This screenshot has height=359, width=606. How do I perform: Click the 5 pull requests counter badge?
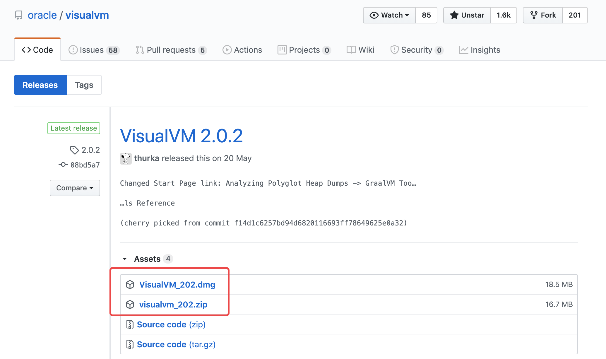pyautogui.click(x=203, y=50)
